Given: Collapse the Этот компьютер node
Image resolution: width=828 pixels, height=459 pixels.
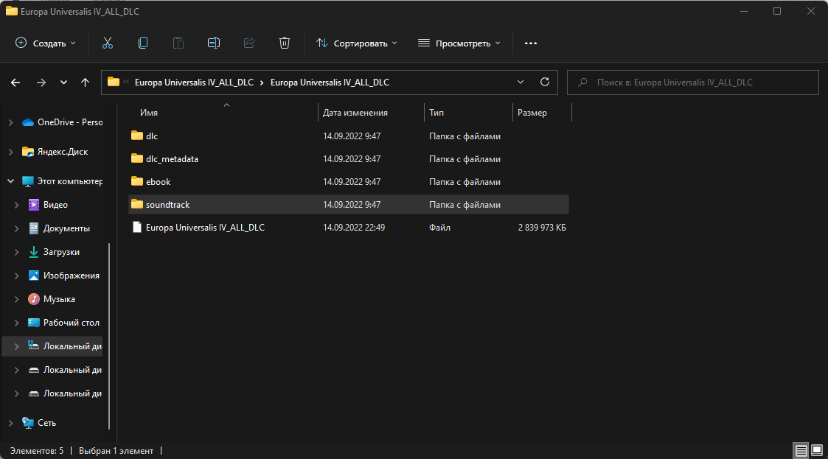Looking at the screenshot, I should pos(10,181).
